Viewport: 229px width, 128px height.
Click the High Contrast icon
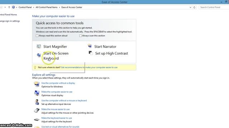coord(91,53)
